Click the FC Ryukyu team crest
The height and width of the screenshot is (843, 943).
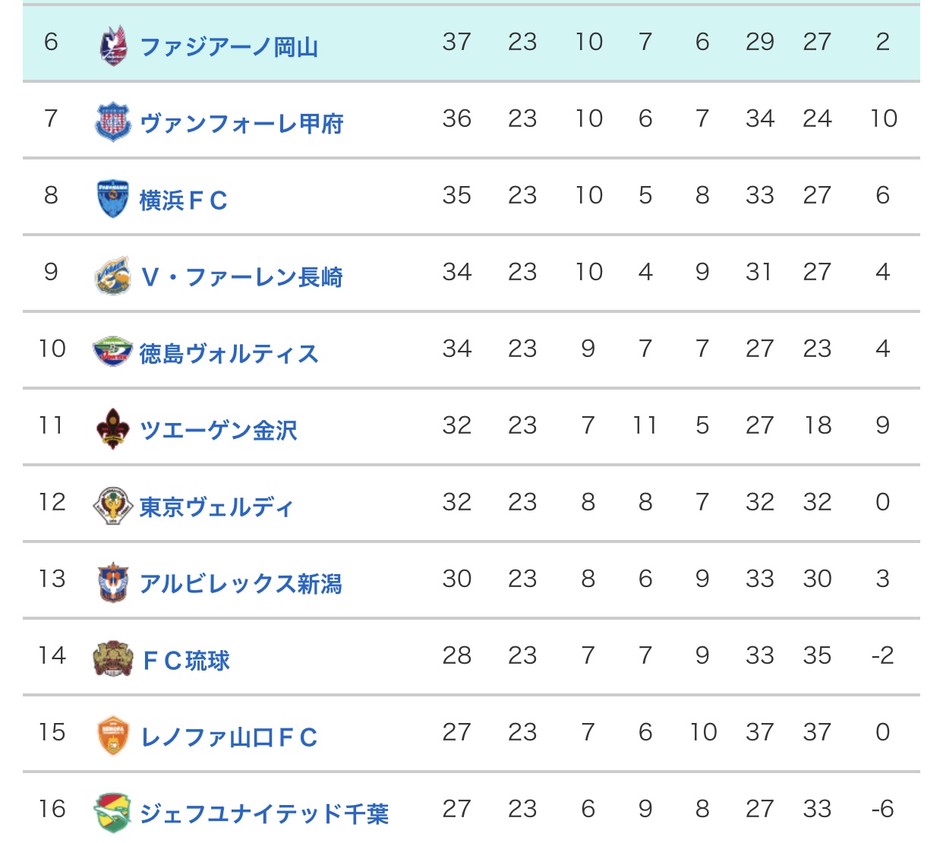point(113,658)
